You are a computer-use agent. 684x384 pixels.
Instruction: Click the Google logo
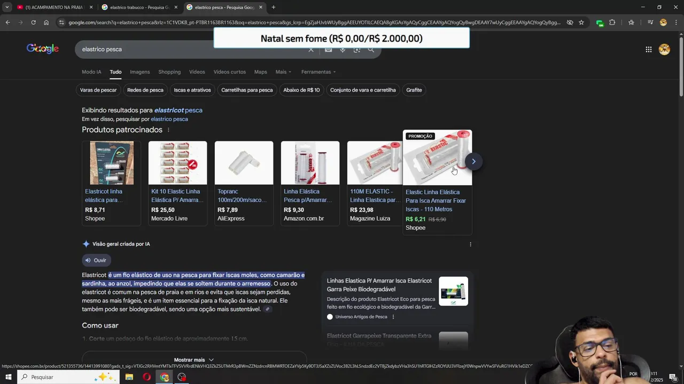(x=43, y=49)
